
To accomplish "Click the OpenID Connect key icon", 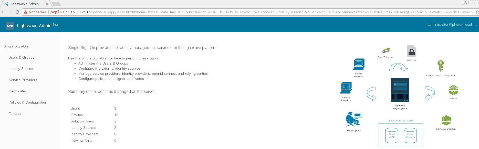I will tap(386, 51).
